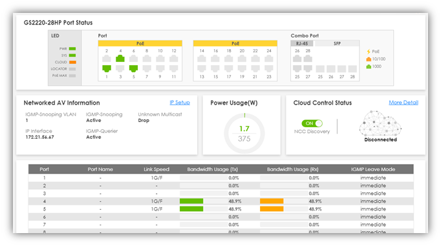Select port 7 icon
This screenshot has width=441, height=246.
pyautogui.click(x=147, y=68)
